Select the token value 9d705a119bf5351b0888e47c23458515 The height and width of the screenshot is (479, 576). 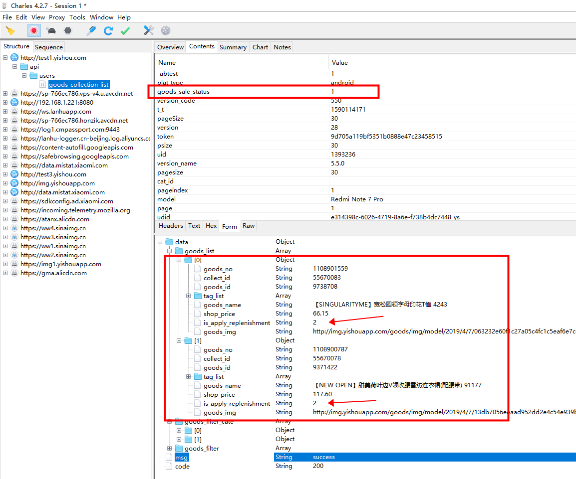[386, 137]
